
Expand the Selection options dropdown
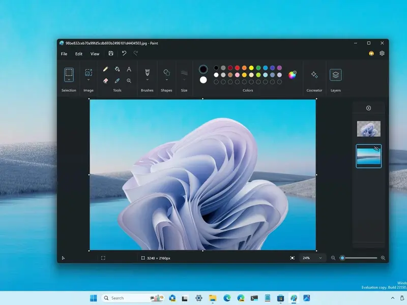(69, 80)
